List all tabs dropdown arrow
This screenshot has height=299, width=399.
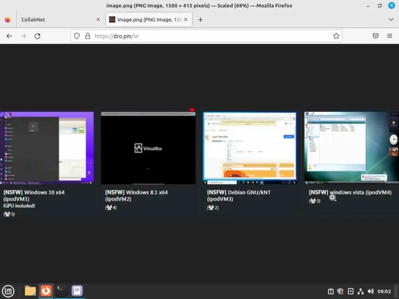click(x=391, y=19)
